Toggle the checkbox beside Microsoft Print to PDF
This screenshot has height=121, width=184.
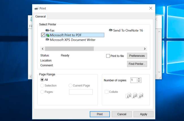point(43,35)
